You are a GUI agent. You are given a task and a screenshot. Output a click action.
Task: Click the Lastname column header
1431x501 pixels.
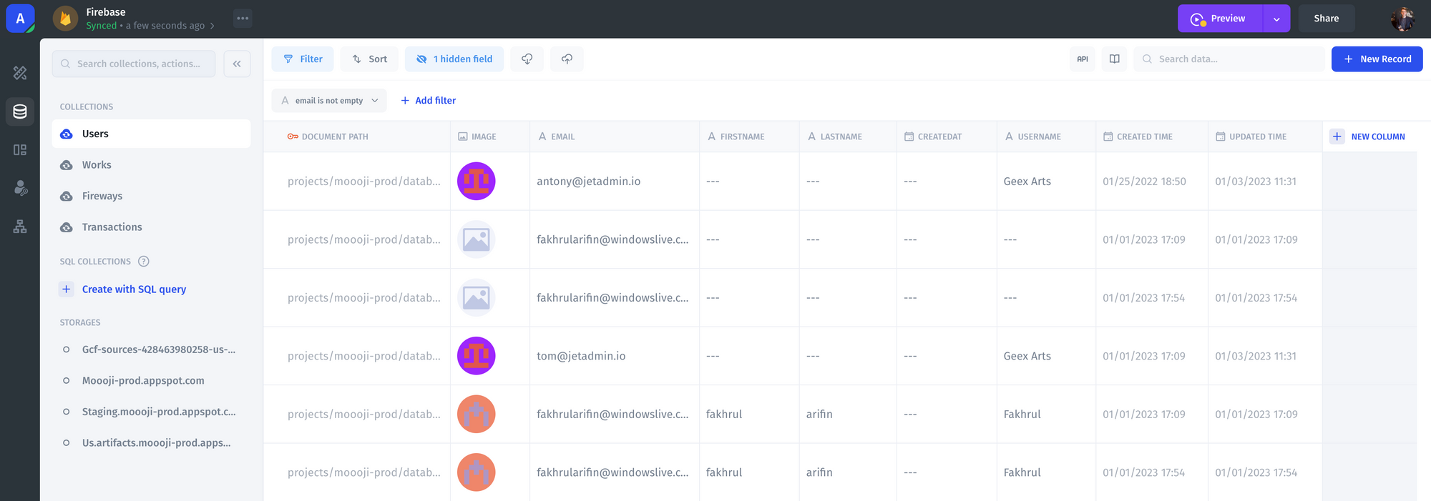(848, 137)
